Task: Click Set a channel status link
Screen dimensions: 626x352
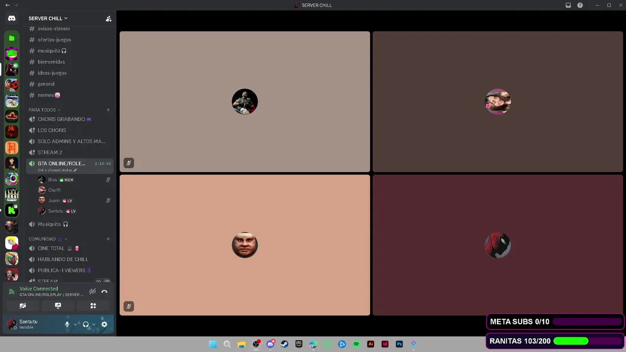Action: (57, 170)
